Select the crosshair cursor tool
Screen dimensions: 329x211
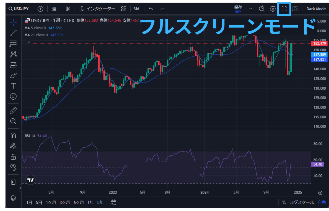[x=13, y=22]
